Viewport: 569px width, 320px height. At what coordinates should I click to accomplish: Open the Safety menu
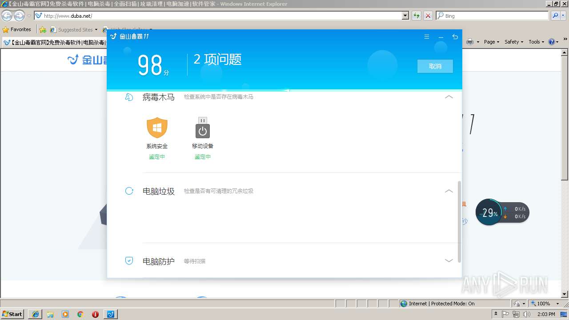click(x=514, y=42)
